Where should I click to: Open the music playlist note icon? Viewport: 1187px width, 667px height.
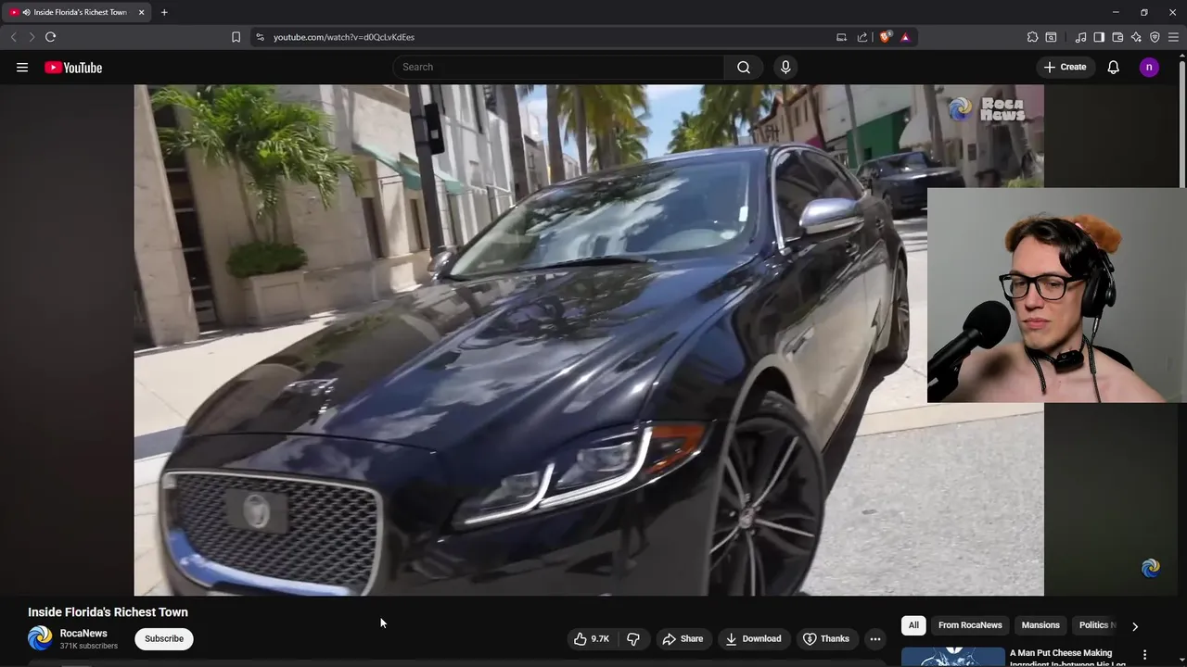(1080, 37)
